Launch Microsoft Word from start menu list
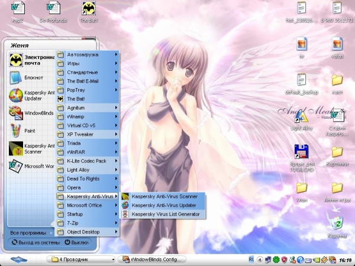Image resolution: width=355 pixels, height=266 pixels. pyautogui.click(x=32, y=166)
